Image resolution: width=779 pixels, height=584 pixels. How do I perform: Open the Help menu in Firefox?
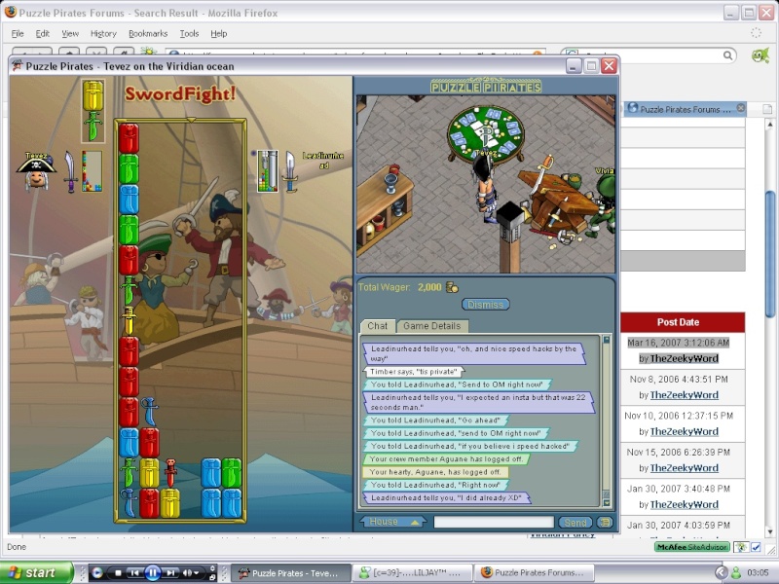pyautogui.click(x=218, y=33)
